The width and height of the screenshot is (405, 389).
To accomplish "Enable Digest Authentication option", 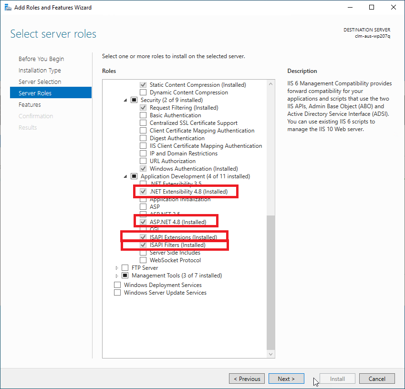I will point(143,138).
